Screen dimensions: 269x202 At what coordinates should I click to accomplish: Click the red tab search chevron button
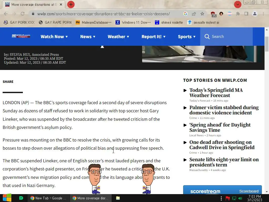tap(238, 4)
